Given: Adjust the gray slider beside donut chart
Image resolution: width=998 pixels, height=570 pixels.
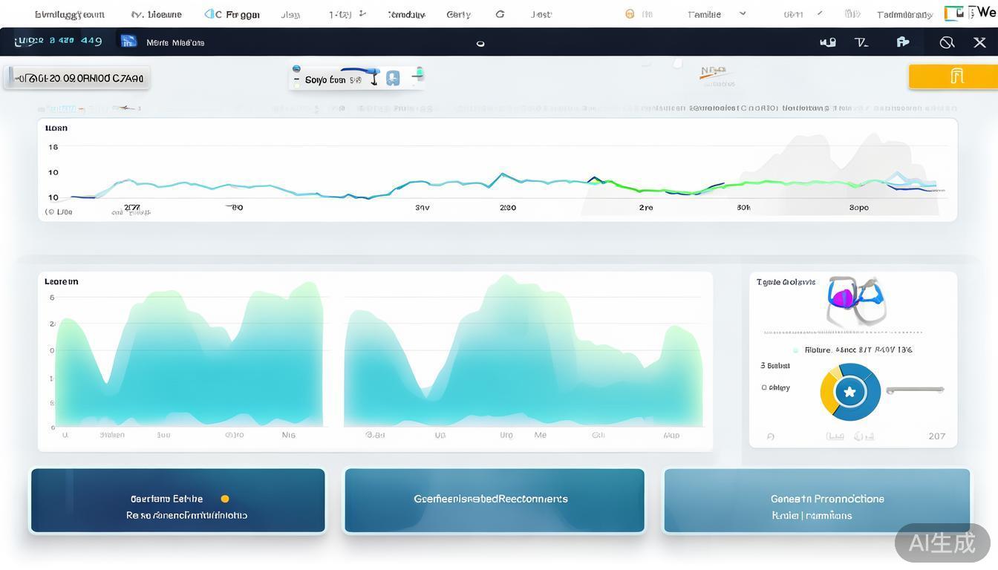Looking at the screenshot, I should [x=915, y=390].
